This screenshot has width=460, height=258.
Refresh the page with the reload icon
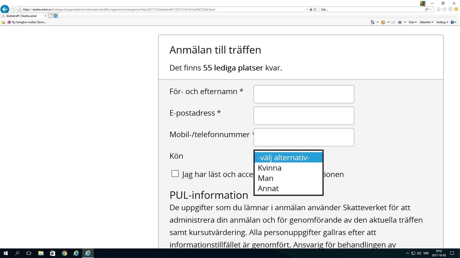pos(315,9)
